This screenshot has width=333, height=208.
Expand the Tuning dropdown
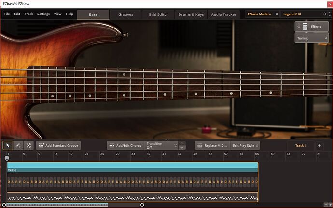click(x=312, y=38)
